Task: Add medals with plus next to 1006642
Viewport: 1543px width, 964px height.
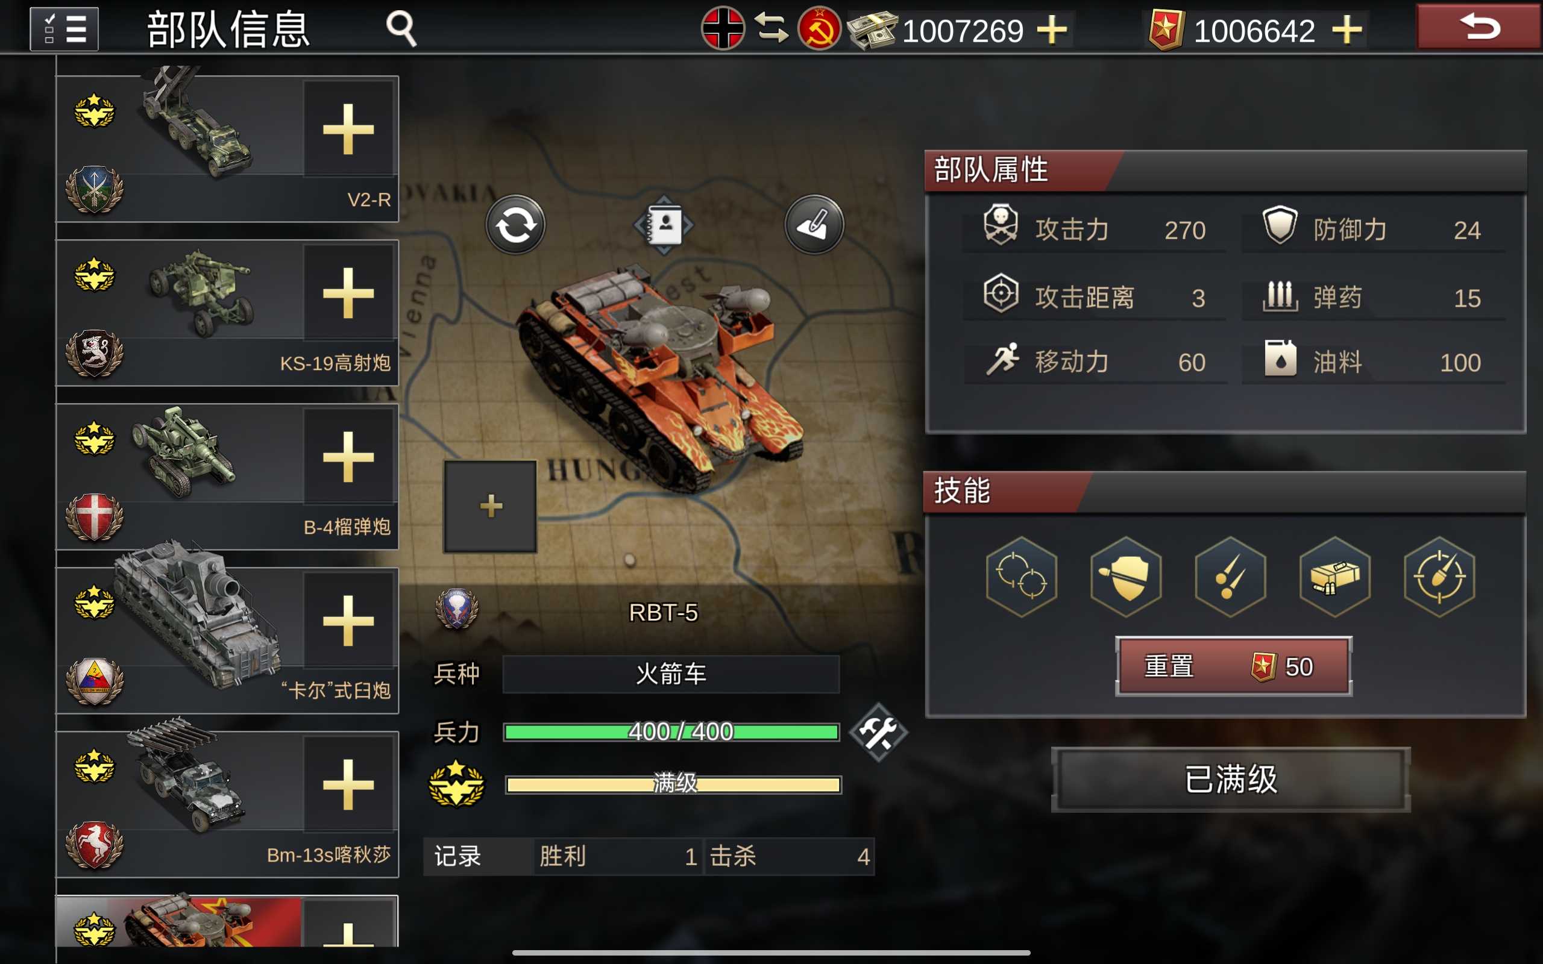Action: 1347,30
